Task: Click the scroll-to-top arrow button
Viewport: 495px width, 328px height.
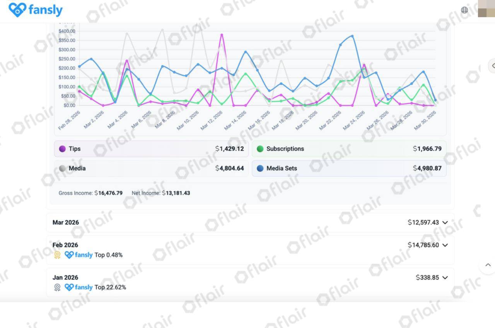Action: pyautogui.click(x=488, y=265)
